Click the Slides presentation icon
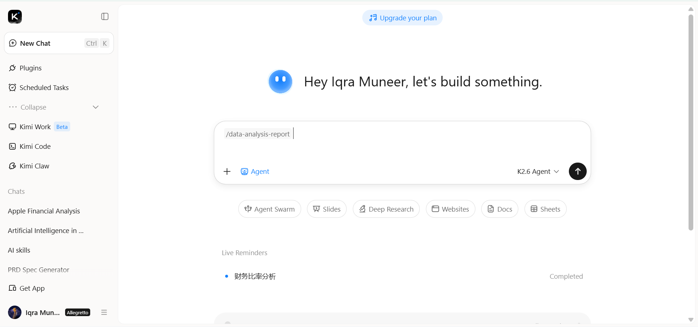Viewport: 698px width, 327px height. pyautogui.click(x=316, y=209)
